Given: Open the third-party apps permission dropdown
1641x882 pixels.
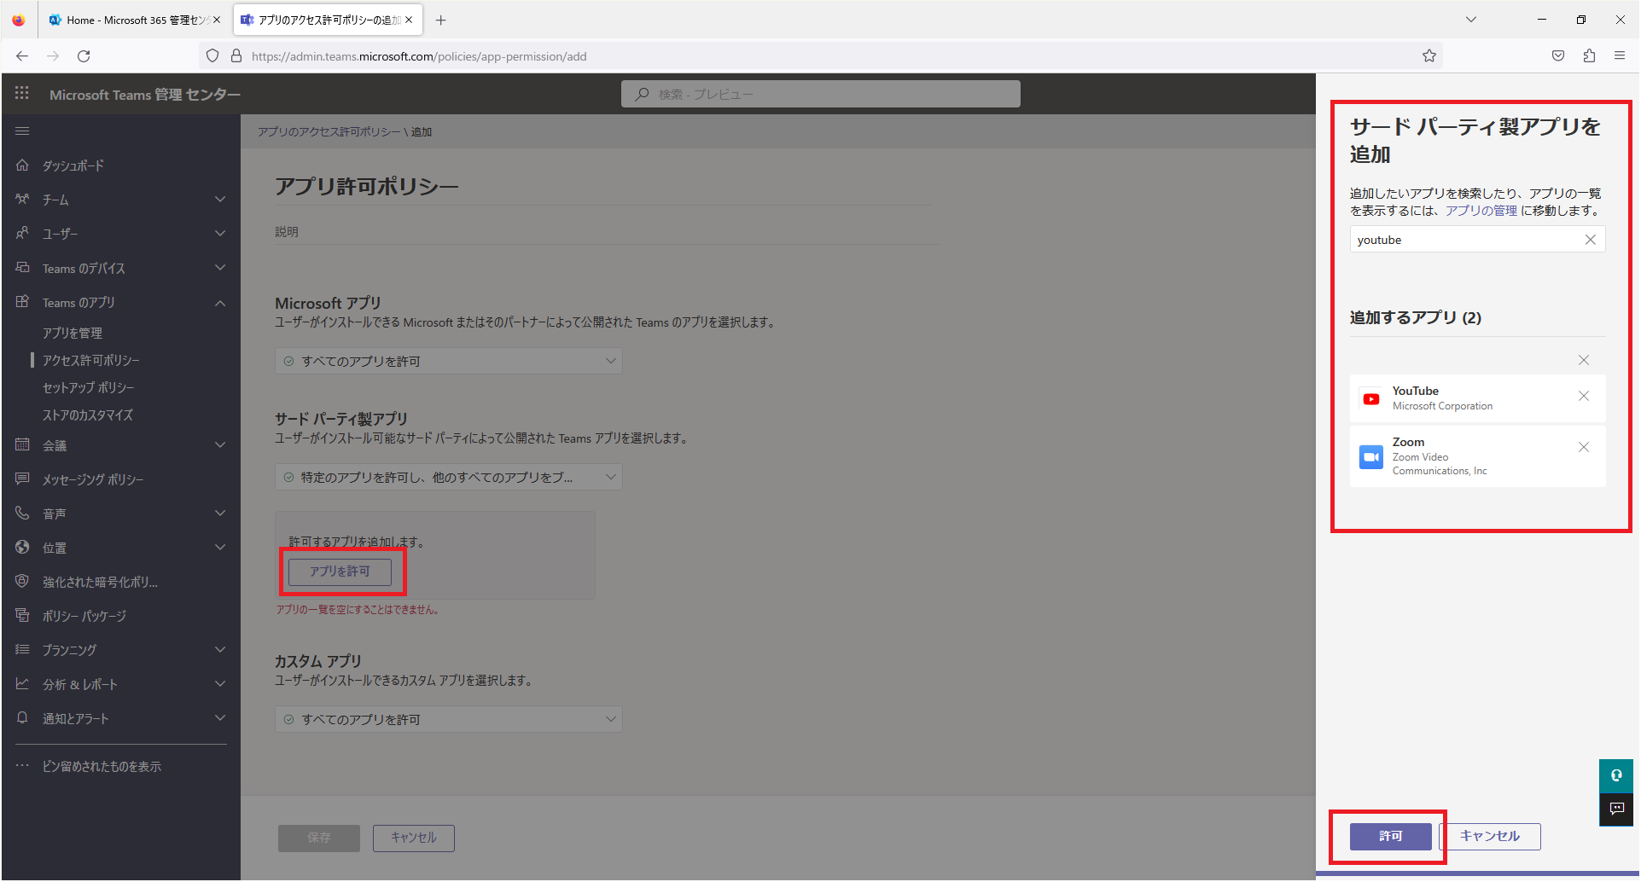Looking at the screenshot, I should (x=449, y=477).
